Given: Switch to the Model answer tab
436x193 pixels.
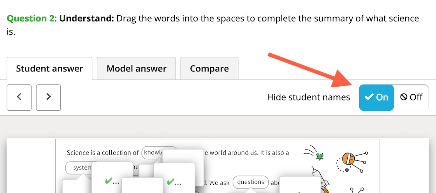Looking at the screenshot, I should click(x=137, y=68).
